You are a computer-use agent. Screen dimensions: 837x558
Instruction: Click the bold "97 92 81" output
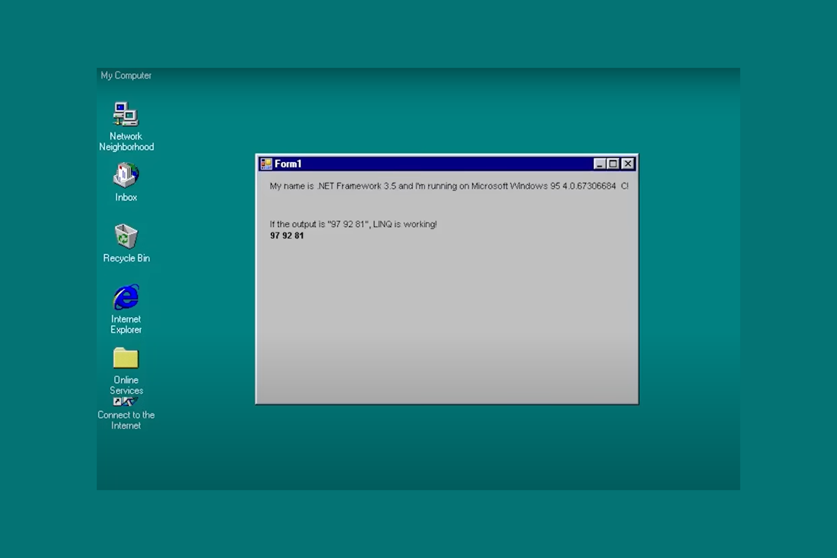coord(286,236)
